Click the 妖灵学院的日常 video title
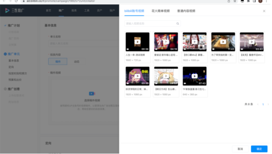272x154 pixels. point(137,89)
